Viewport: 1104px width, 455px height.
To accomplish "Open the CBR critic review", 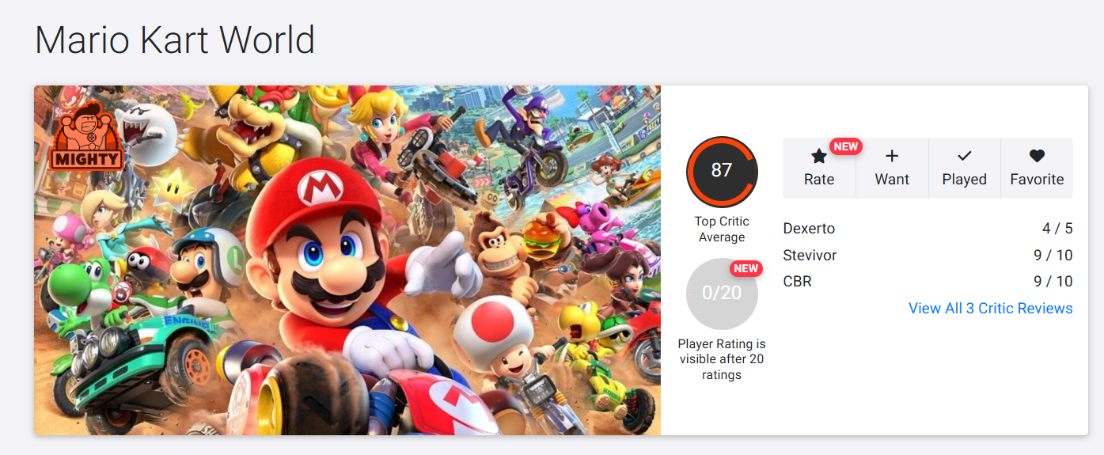I will [797, 281].
